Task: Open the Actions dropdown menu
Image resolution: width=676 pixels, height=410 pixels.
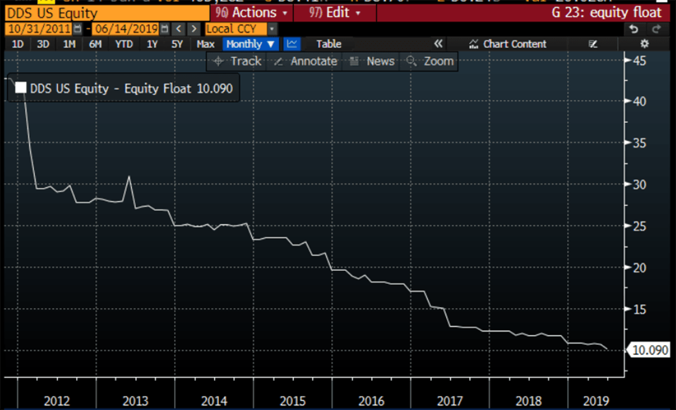Action: [251, 12]
